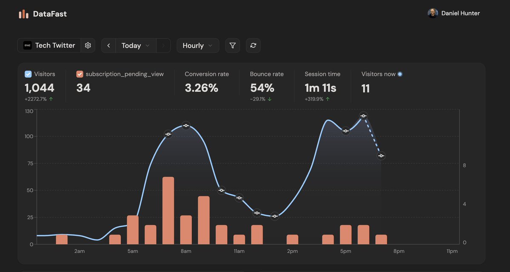Click the Tech Twitter project switcher
This screenshot has width=510, height=272.
point(56,45)
